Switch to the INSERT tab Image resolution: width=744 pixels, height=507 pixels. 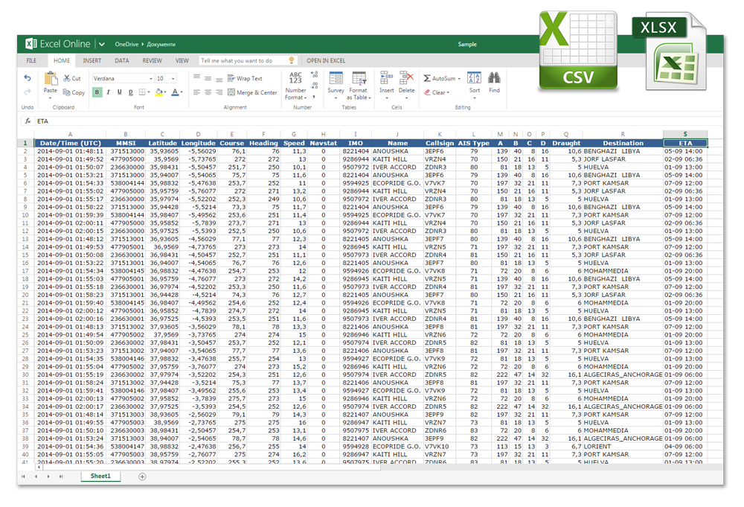(92, 61)
